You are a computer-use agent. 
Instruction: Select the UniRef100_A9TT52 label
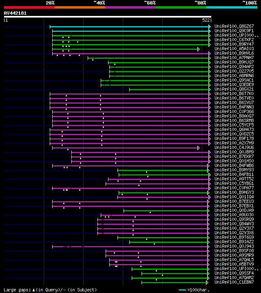[234, 179]
